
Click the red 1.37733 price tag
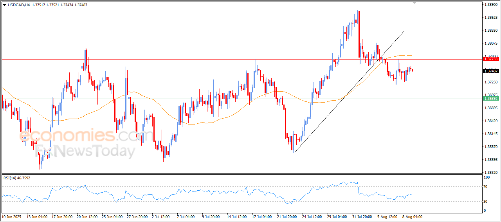[x=491, y=59]
